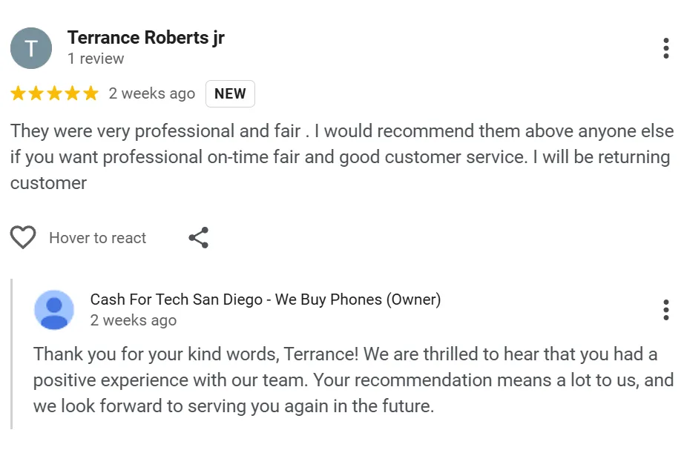Click the first yellow star of the rating
The width and height of the screenshot is (684, 450).
click(18, 93)
